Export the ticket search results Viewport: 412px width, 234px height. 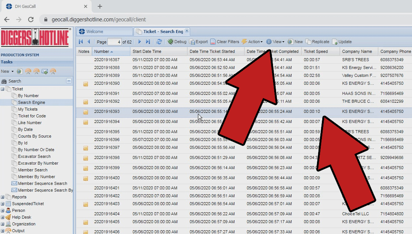(x=198, y=42)
